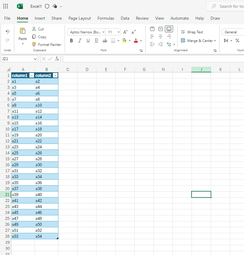
Task: Switch to the Page Layout tab
Action: [x=80, y=18]
